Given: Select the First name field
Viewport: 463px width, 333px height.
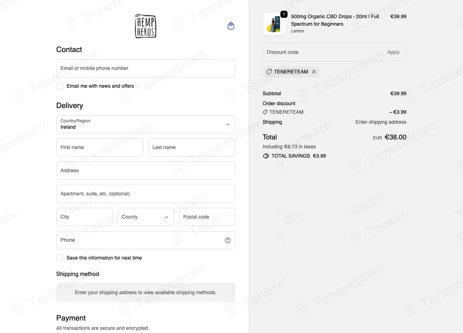Looking at the screenshot, I should click(100, 147).
